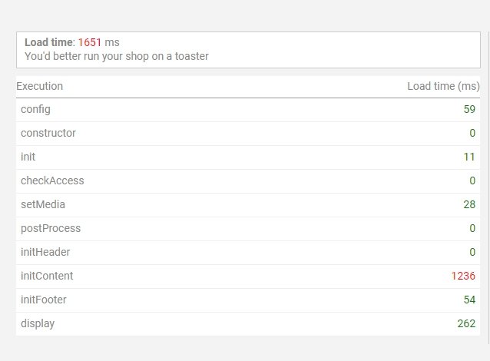Viewport: 490px width, 361px height.
Task: Click the init execution entry
Action: click(x=248, y=157)
